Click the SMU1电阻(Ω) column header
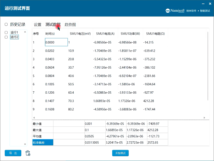The image size is (214, 161). tap(155, 34)
